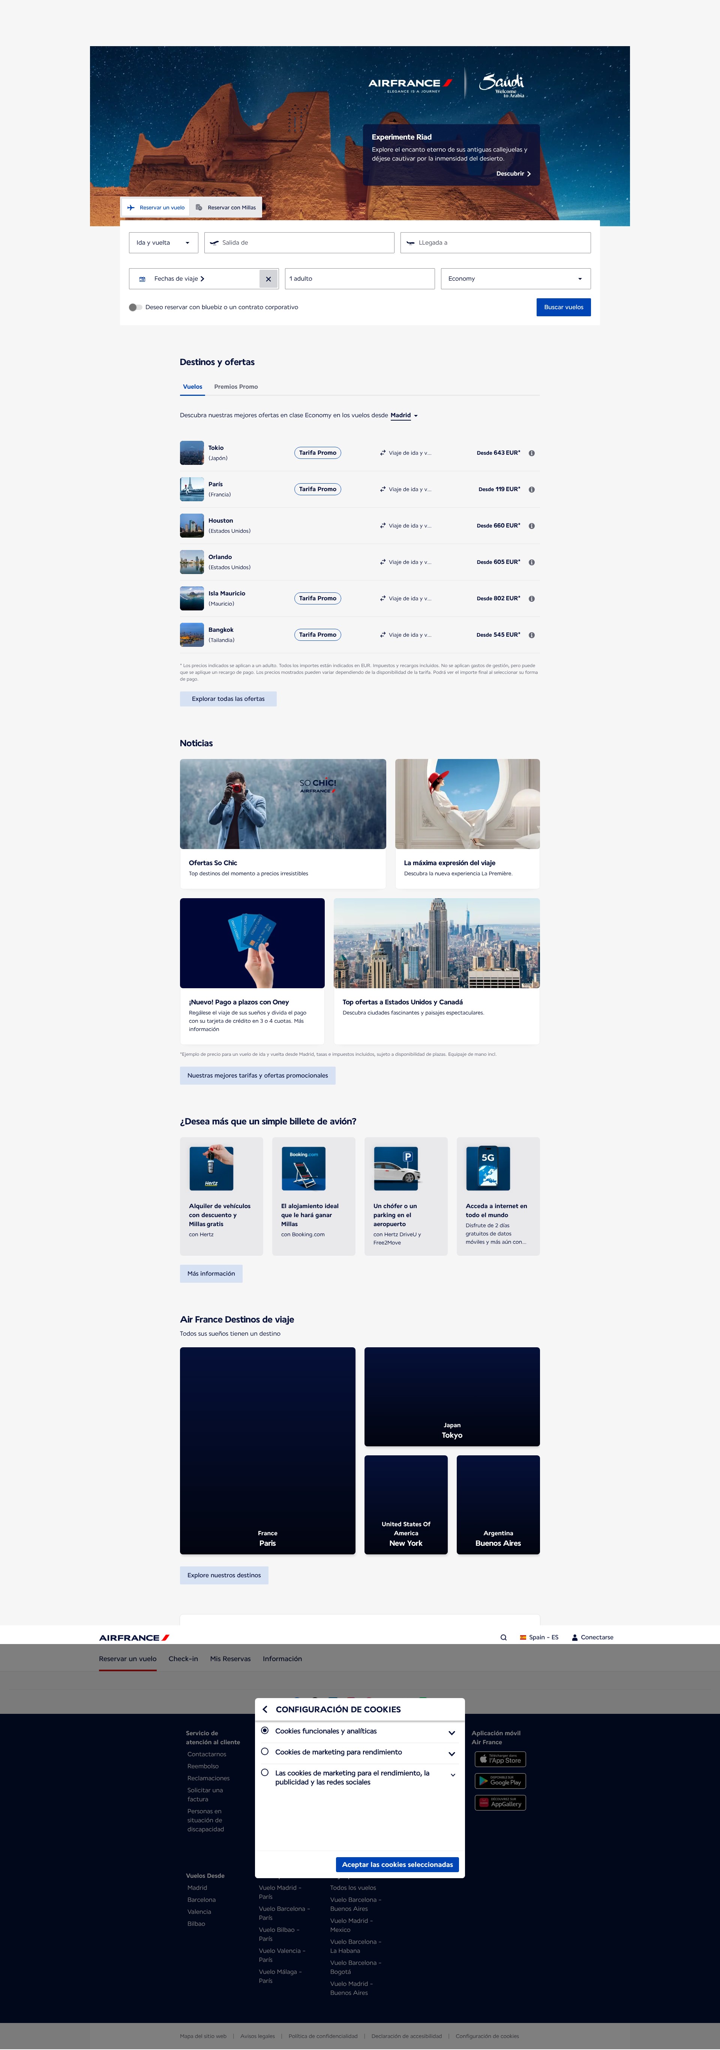Expand publicidad y redes sociales cookies chevron
This screenshot has height=2050, width=720.
453,1775
